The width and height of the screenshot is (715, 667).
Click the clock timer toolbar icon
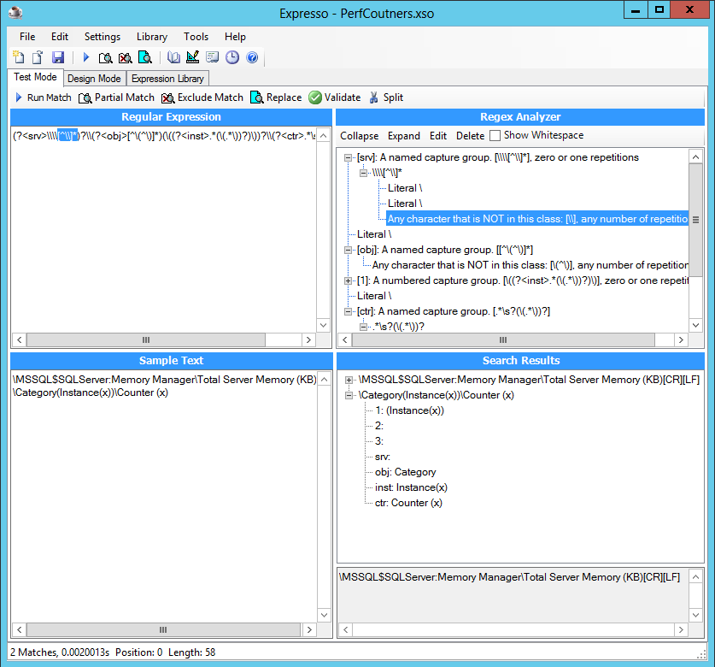coord(232,57)
